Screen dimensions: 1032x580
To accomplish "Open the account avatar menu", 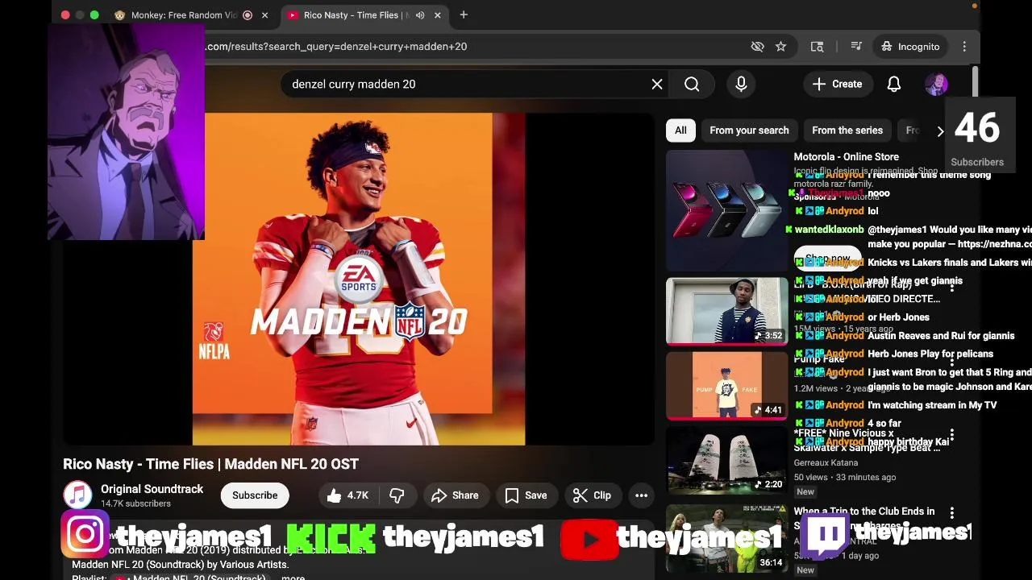I will coord(936,84).
